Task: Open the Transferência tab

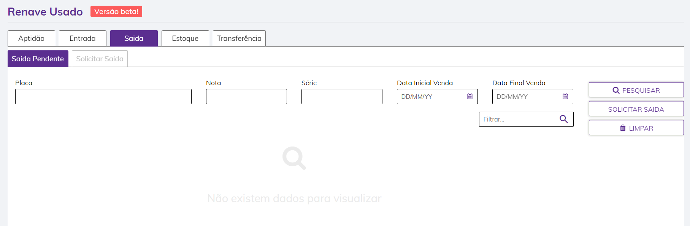Action: click(x=239, y=38)
